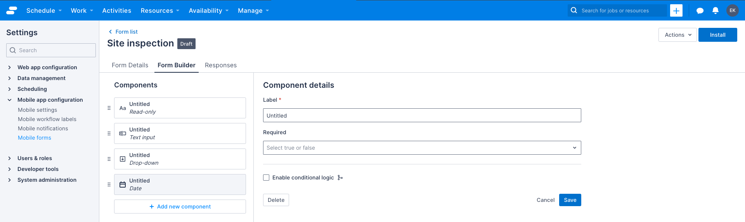Click the Label input field

point(422,115)
